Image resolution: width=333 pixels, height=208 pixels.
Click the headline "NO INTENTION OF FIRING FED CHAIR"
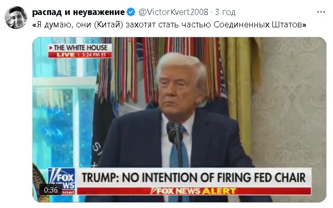point(214,178)
